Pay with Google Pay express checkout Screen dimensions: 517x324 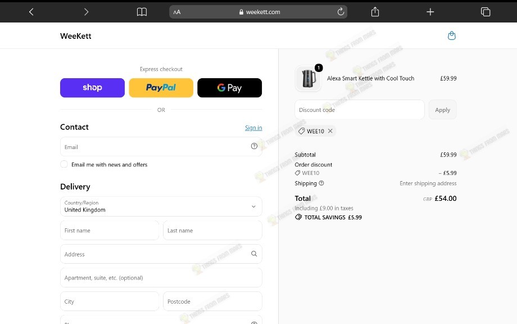pos(229,88)
